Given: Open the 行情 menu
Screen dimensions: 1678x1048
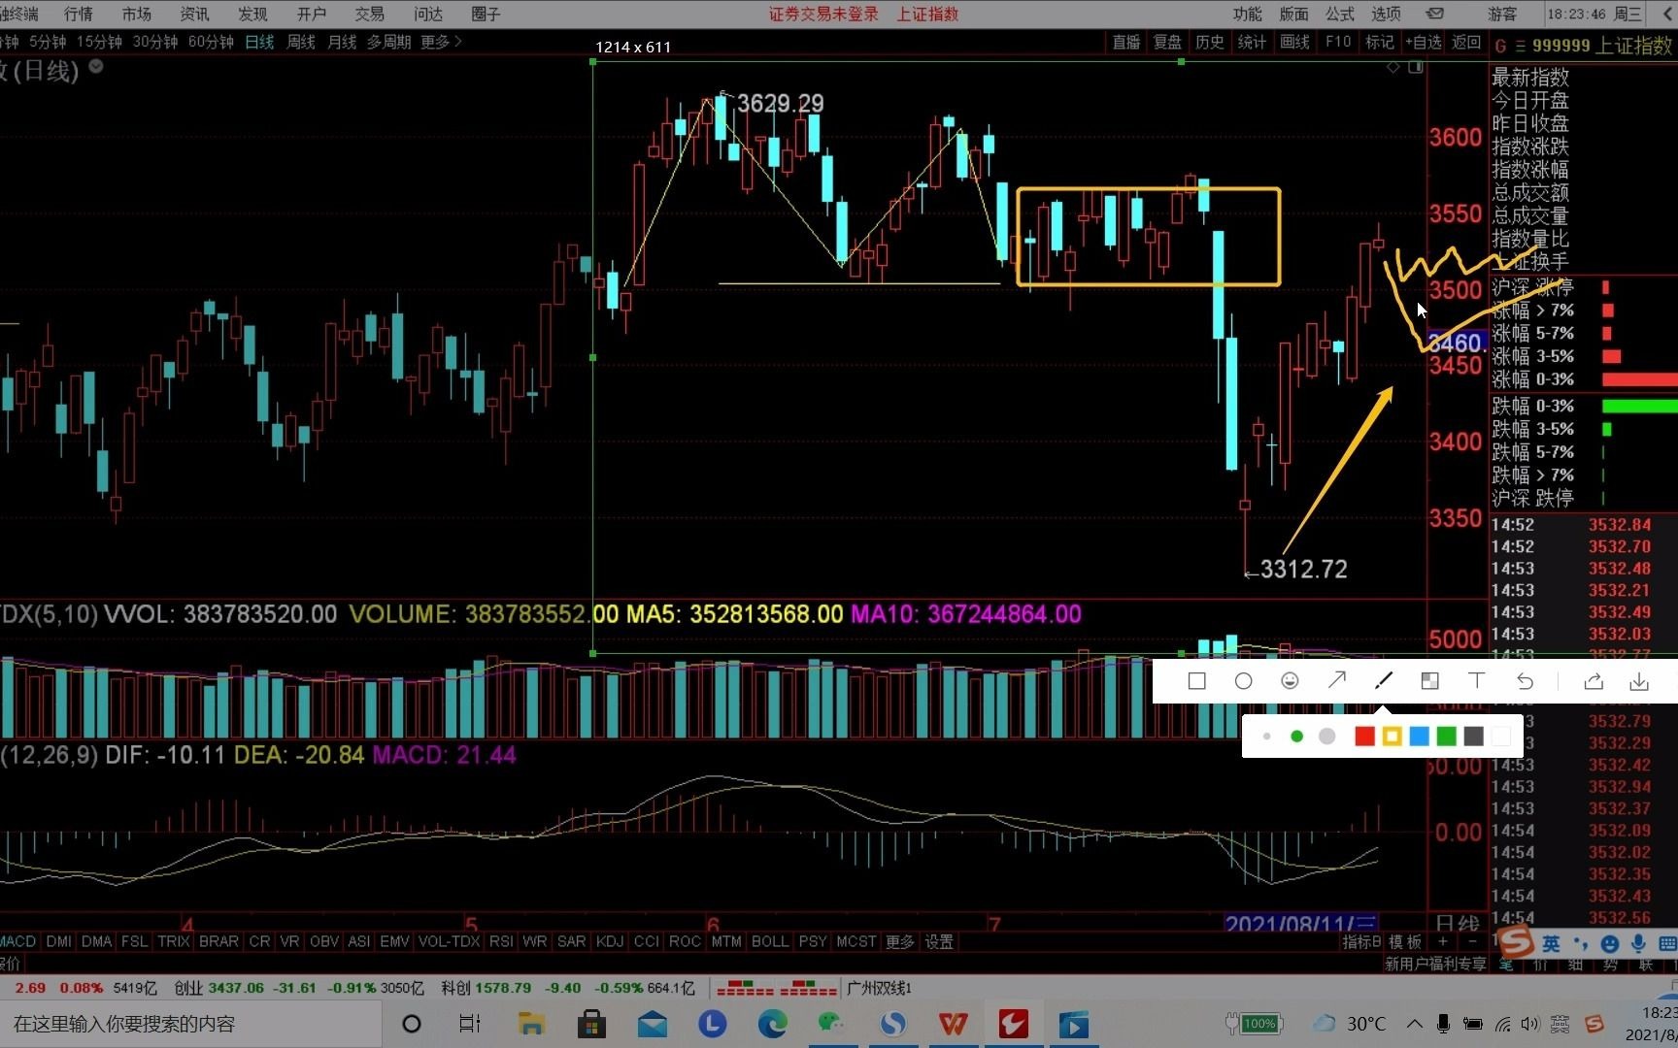Looking at the screenshot, I should coord(79,14).
